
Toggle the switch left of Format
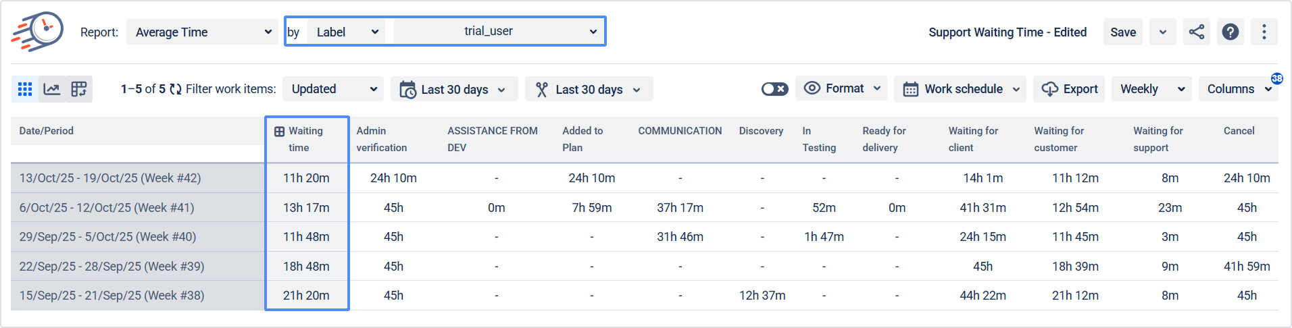(x=775, y=89)
